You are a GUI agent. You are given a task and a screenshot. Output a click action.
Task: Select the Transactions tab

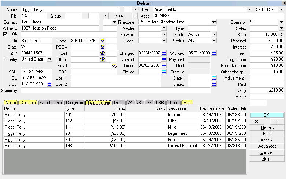pos(99,103)
